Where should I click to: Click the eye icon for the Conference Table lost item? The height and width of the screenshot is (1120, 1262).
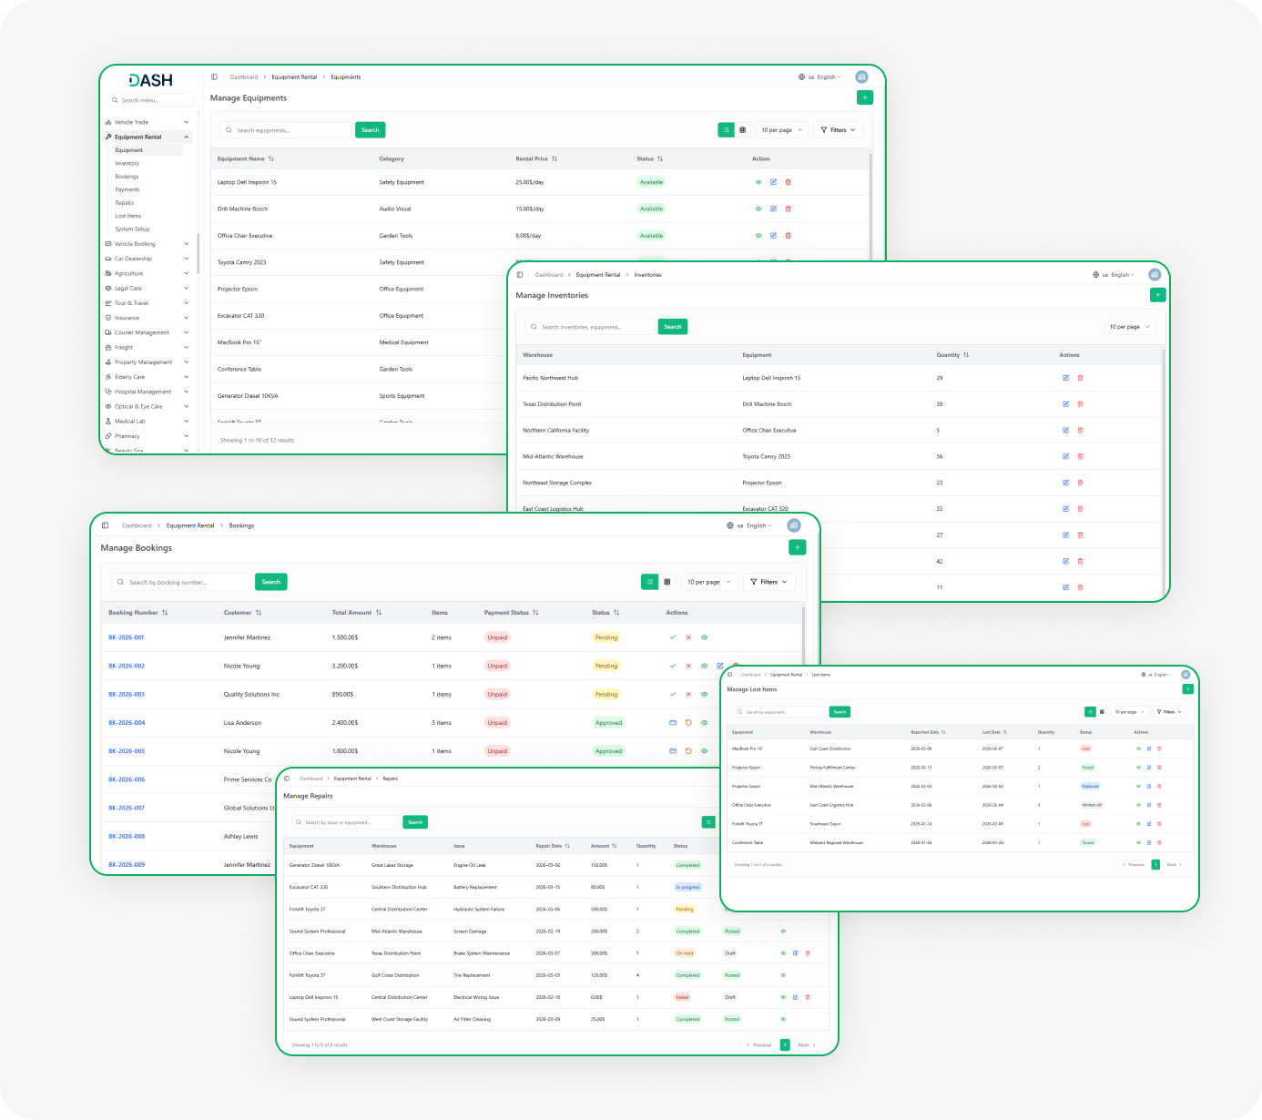pyautogui.click(x=1138, y=842)
